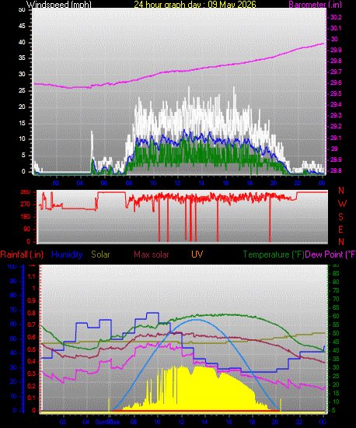
Task: Click the Solar legend label
Action: pyautogui.click(x=100, y=254)
